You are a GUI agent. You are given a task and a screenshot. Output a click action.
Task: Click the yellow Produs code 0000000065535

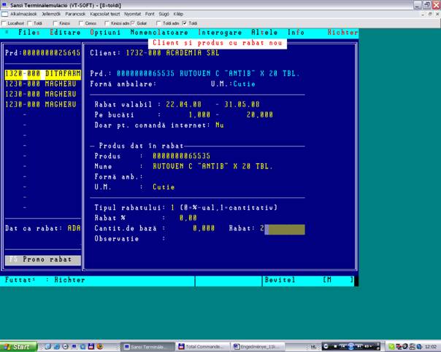181,156
